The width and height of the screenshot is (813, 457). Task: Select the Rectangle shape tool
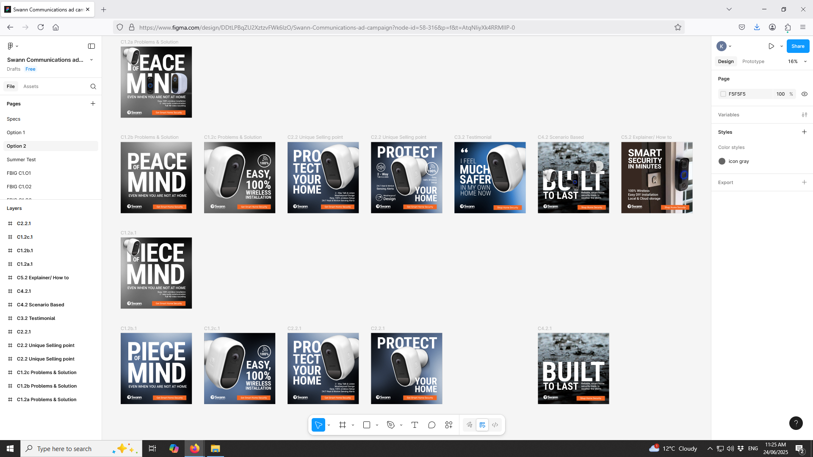pos(367,425)
